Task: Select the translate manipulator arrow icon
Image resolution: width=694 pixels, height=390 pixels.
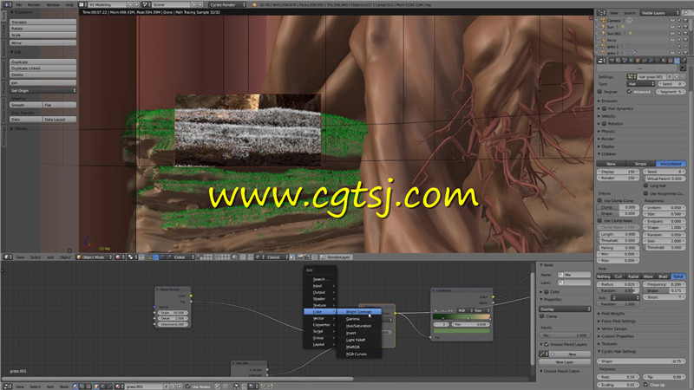Action: point(155,257)
